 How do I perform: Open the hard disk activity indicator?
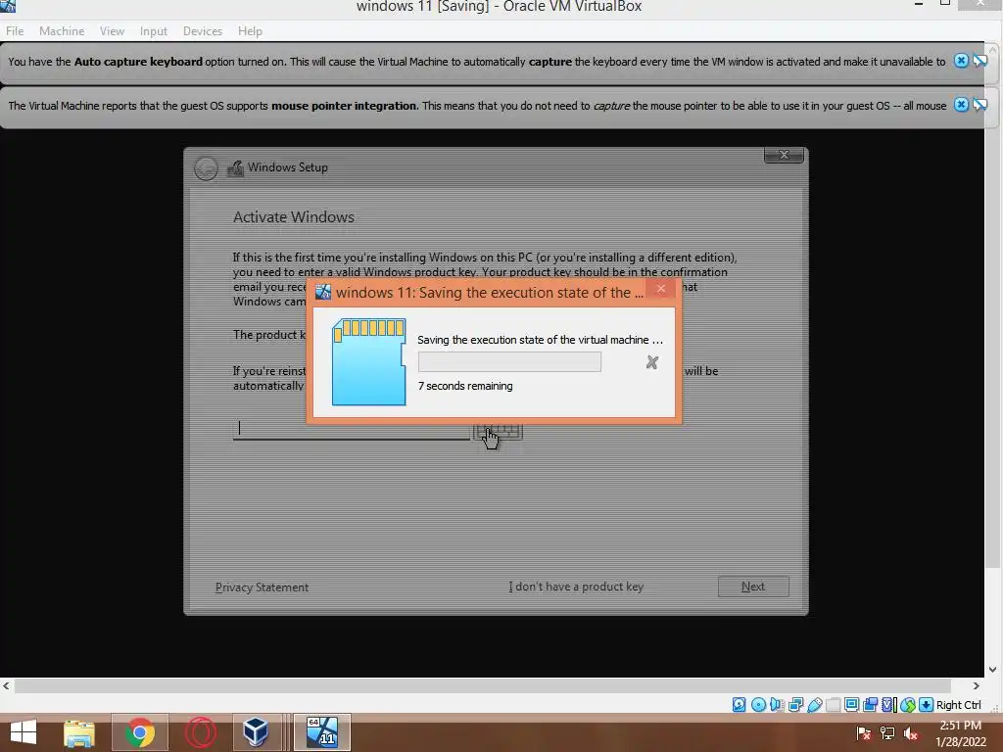(739, 705)
